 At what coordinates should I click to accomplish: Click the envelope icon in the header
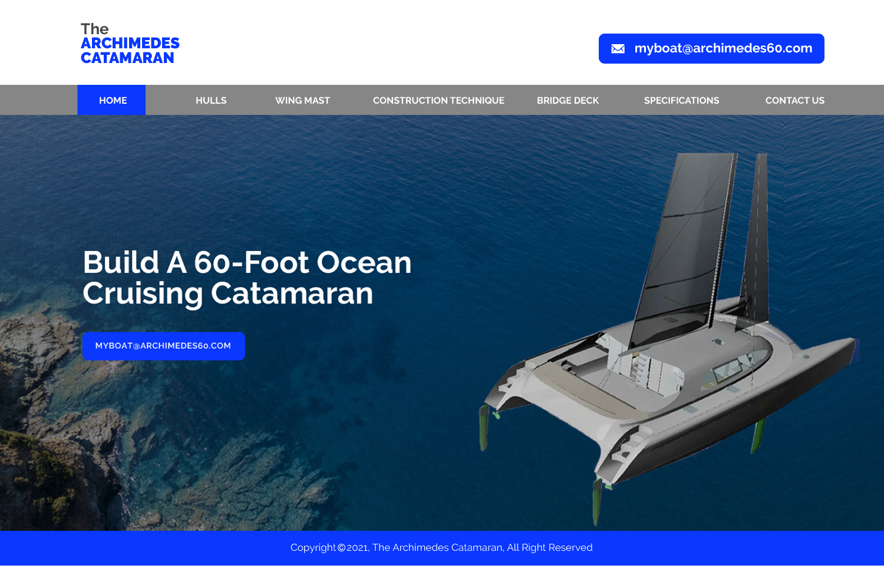click(618, 49)
